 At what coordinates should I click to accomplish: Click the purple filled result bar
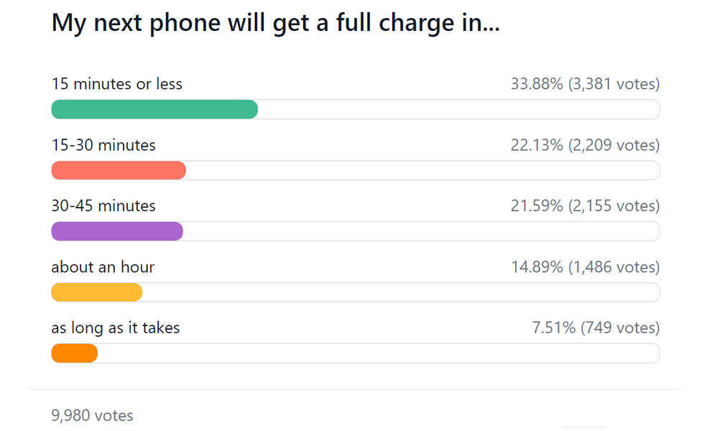(117, 231)
